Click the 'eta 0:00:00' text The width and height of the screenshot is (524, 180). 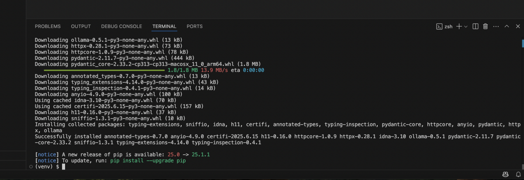(x=248, y=70)
